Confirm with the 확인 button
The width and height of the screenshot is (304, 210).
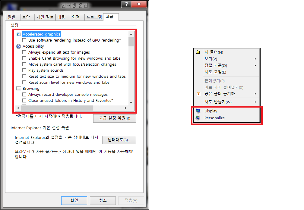[74, 200]
